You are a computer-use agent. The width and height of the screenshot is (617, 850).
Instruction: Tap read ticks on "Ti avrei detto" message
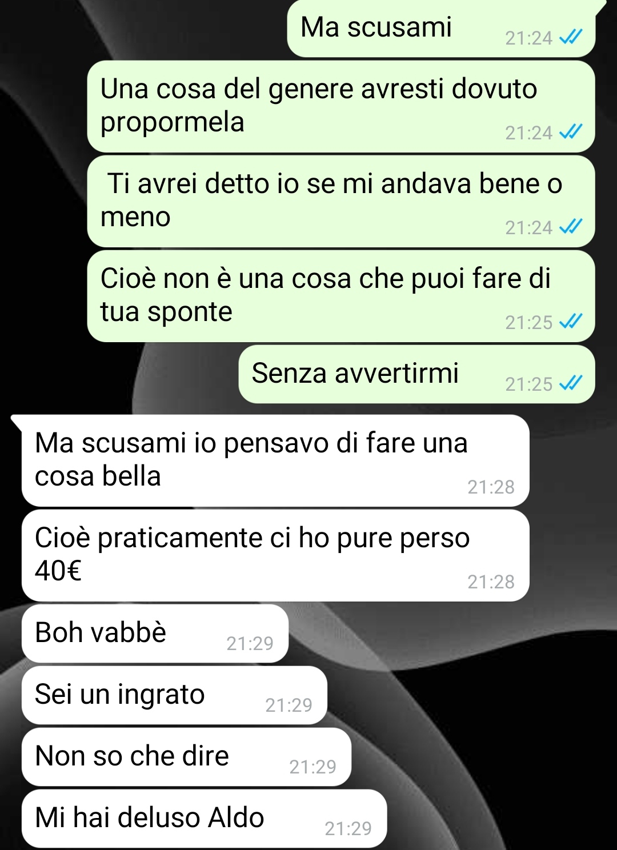pos(571,227)
